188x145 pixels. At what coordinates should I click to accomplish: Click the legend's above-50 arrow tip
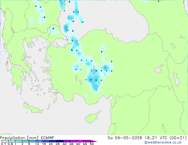(x=94, y=141)
